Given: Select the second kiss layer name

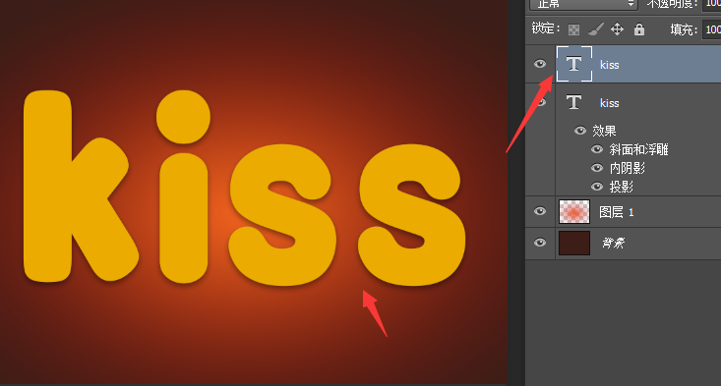Looking at the screenshot, I should click(x=609, y=103).
